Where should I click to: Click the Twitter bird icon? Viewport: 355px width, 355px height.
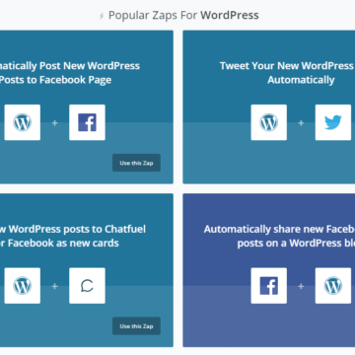pyautogui.click(x=333, y=122)
